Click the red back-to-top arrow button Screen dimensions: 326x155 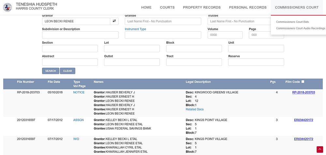(x=320, y=149)
